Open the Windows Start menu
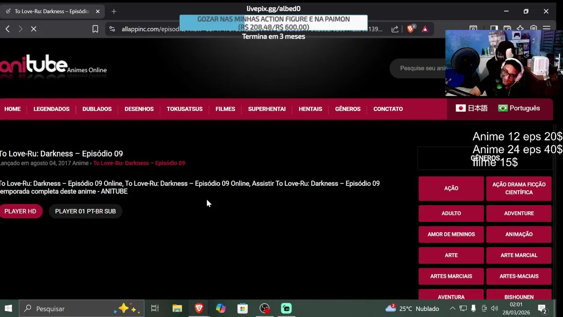Viewport: 563px width, 317px height. (8, 309)
